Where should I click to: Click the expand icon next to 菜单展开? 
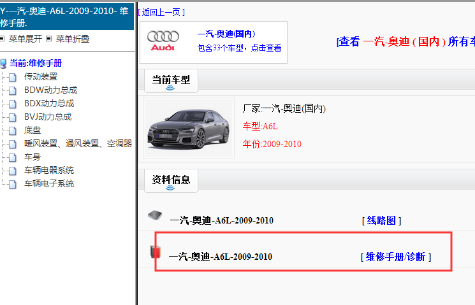click(2, 39)
